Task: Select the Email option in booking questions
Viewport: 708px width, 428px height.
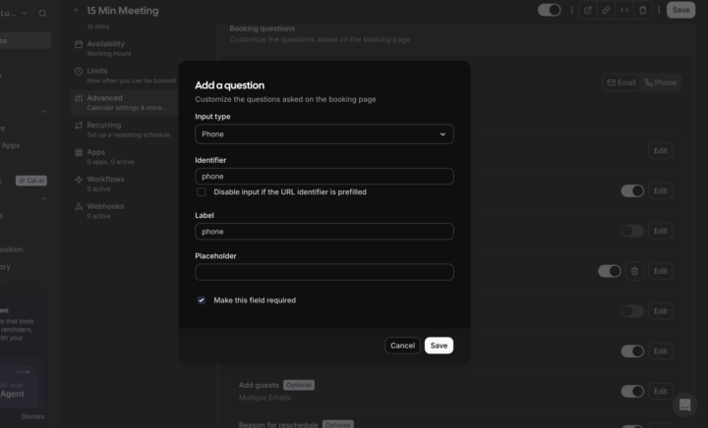Action: click(x=621, y=82)
